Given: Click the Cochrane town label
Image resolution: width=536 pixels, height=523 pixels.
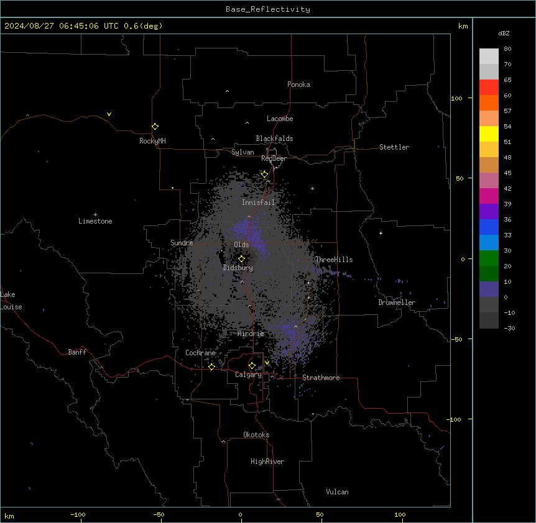Looking at the screenshot, I should coord(200,353).
